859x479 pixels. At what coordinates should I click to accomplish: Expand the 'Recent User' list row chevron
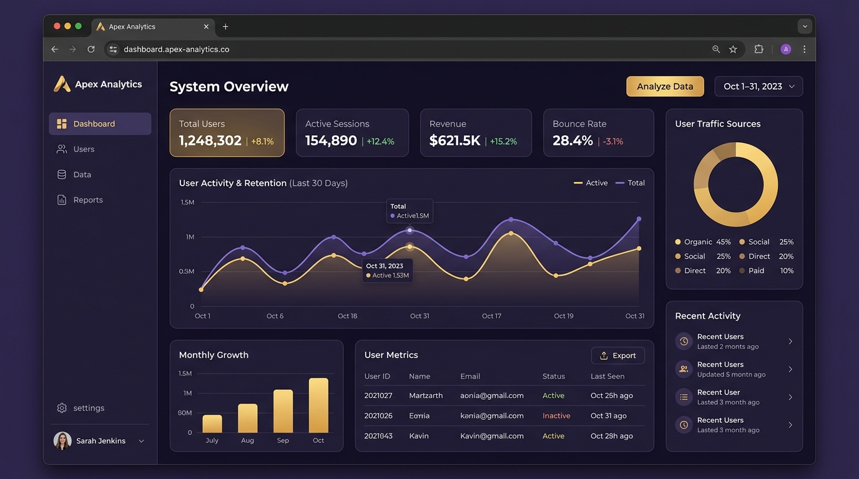(790, 397)
